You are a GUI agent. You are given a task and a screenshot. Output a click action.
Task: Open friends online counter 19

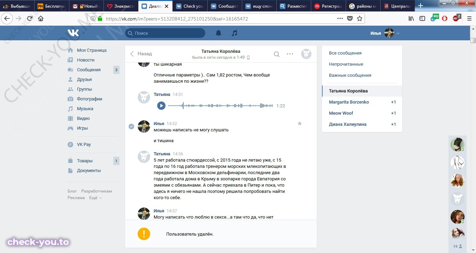point(458,246)
